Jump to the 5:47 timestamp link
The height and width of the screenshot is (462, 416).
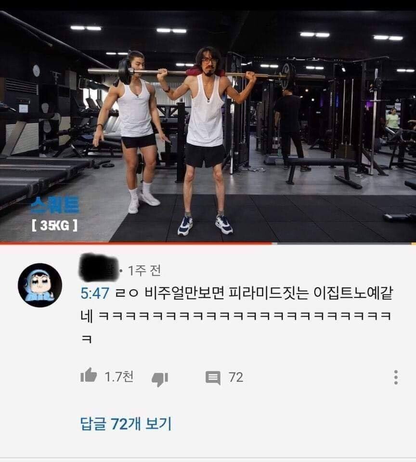[95, 293]
